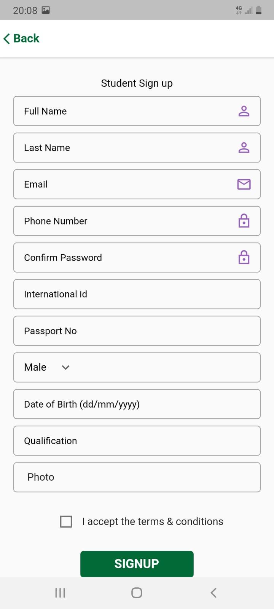Tap the person icon in Last Name field
Viewport: 274px width, 609px height.
point(244,148)
